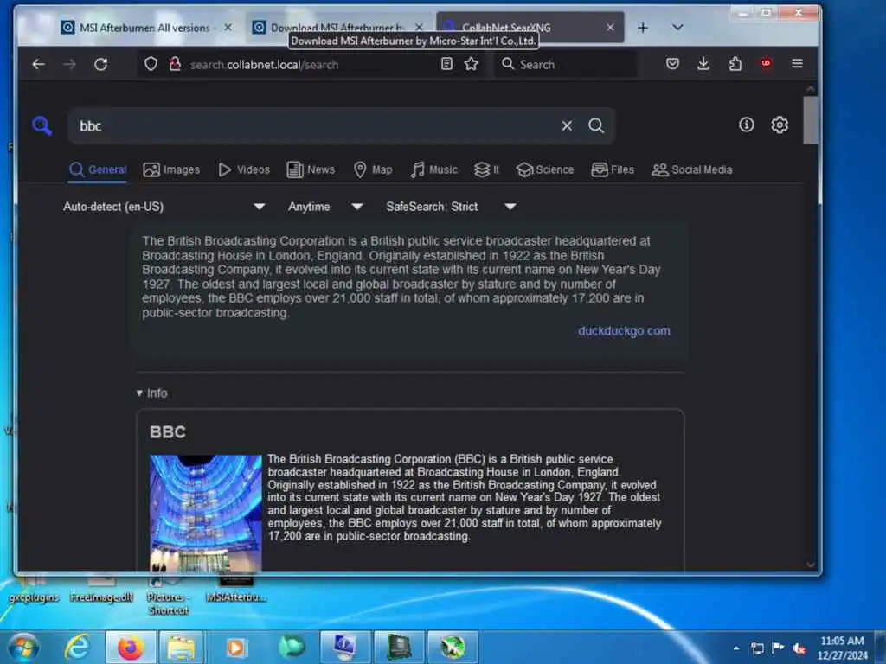Switch to the Images category tab
886x664 pixels.
click(x=172, y=170)
